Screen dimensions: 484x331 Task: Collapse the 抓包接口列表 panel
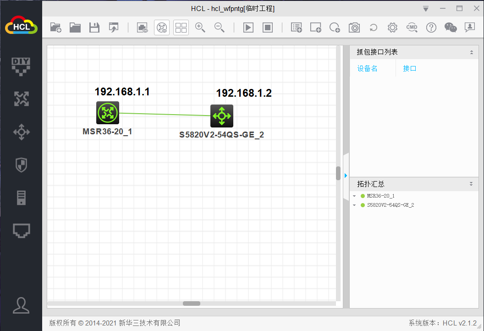[471, 52]
